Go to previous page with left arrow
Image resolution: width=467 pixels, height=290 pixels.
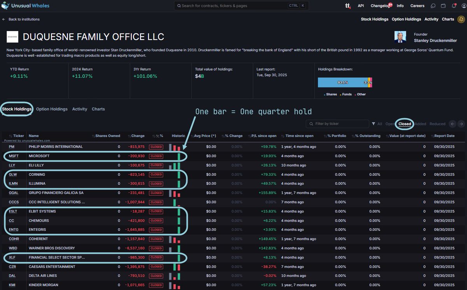tap(452, 124)
